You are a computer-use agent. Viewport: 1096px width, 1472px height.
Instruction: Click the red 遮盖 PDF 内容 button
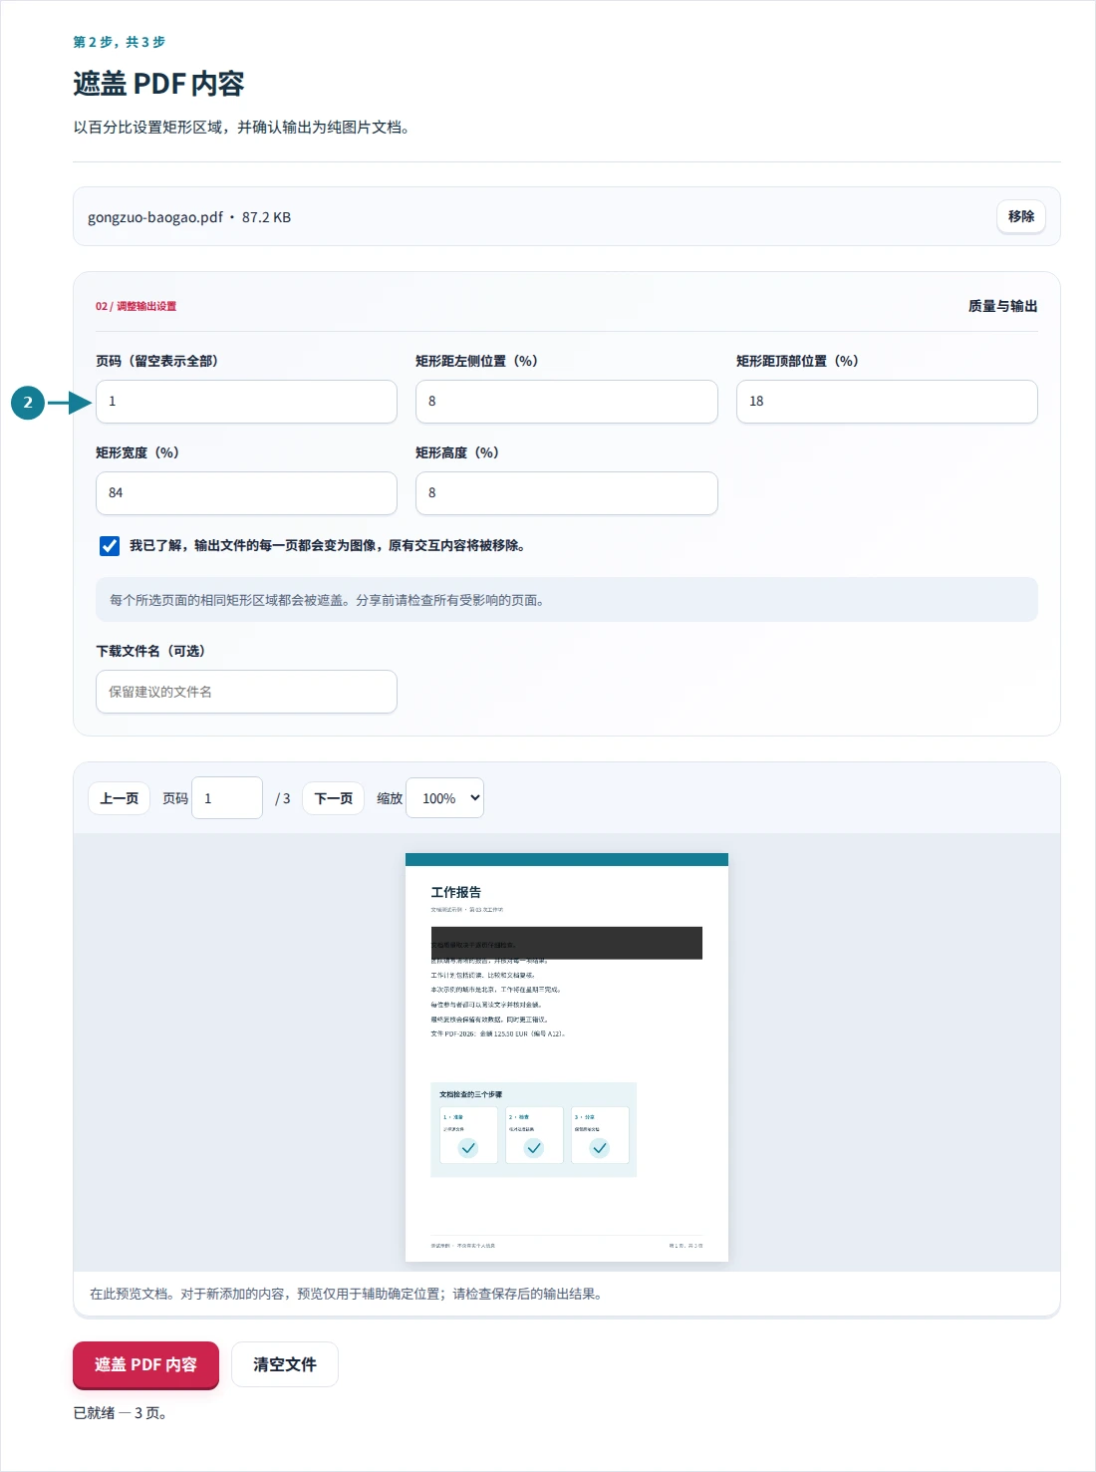click(x=145, y=1364)
